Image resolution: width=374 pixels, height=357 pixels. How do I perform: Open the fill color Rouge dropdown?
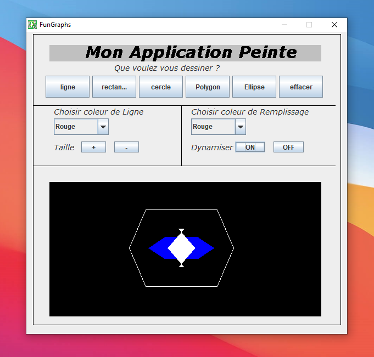pyautogui.click(x=219, y=127)
